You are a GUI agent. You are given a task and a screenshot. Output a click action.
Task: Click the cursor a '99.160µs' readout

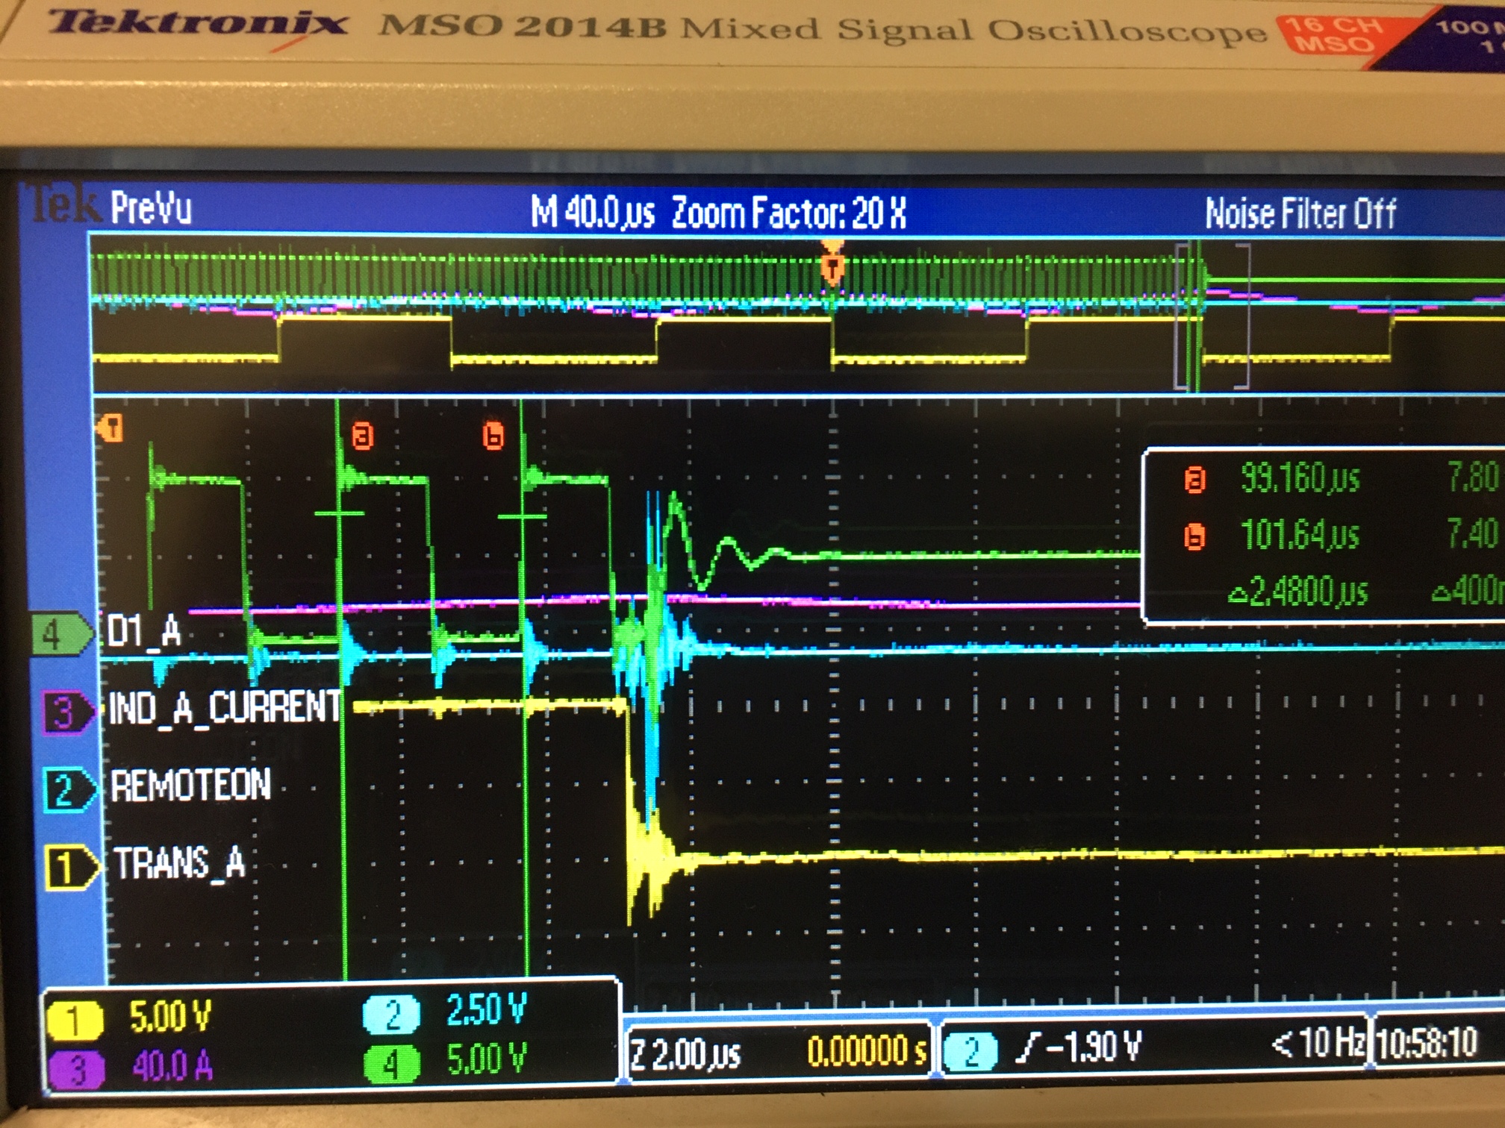(1300, 477)
